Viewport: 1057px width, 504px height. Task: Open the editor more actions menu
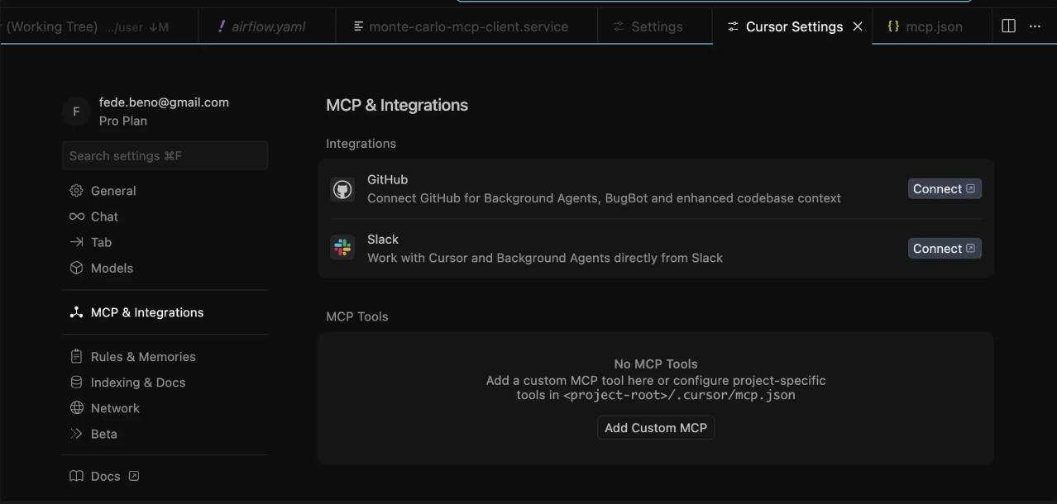coord(1035,26)
